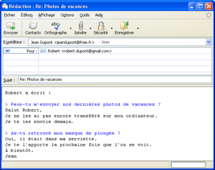
Task: Click the empty second recipient row
Action: [125, 57]
